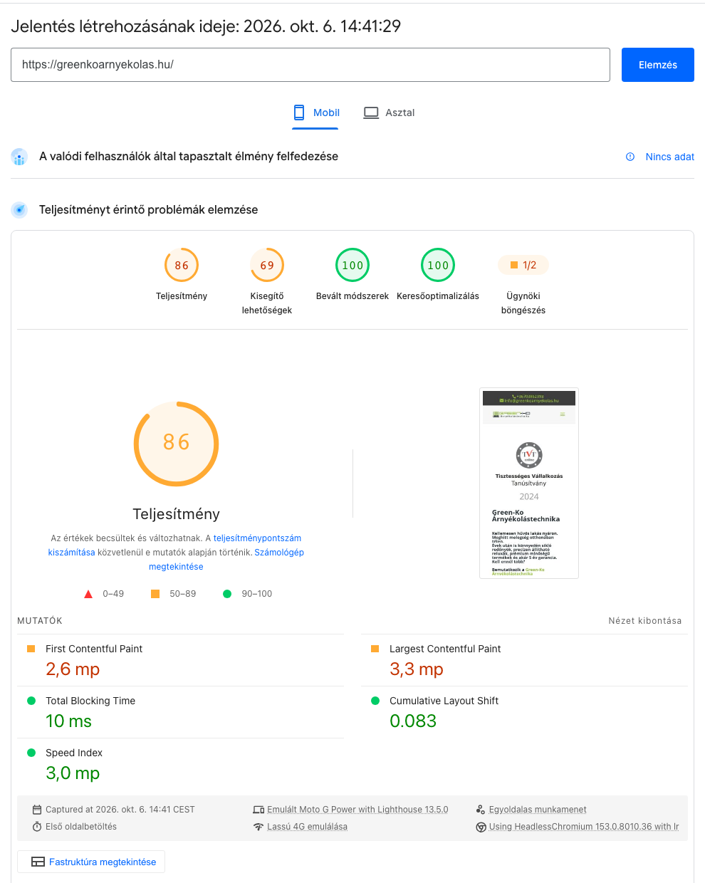Image resolution: width=705 pixels, height=883 pixels.
Task: Click the mobile page screenshot thumbnail
Action: [x=529, y=484]
